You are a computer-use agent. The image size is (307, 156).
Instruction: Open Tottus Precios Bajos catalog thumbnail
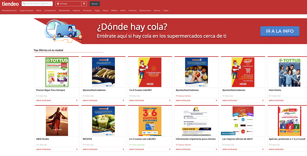(57, 72)
